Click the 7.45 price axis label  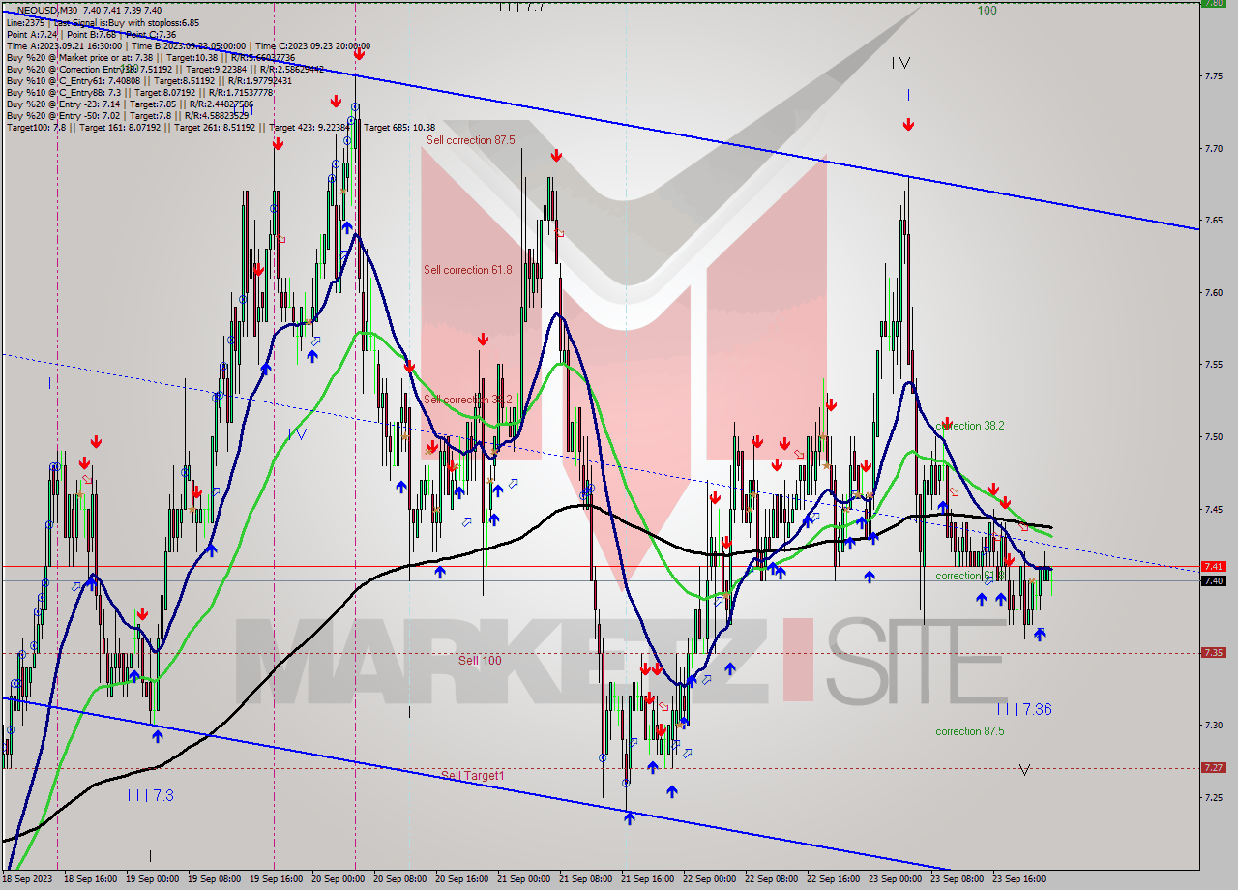click(1214, 510)
